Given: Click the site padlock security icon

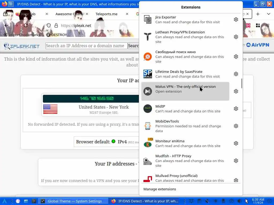Looking at the screenshot, I should (56, 25).
